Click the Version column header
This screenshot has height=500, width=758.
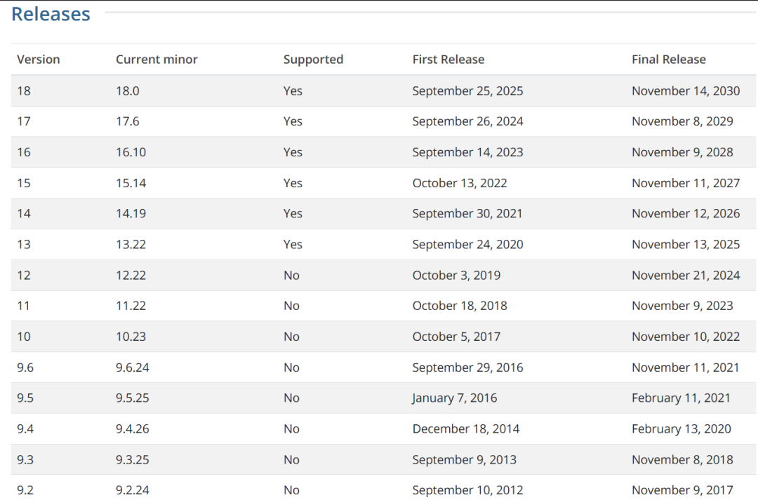click(x=39, y=60)
